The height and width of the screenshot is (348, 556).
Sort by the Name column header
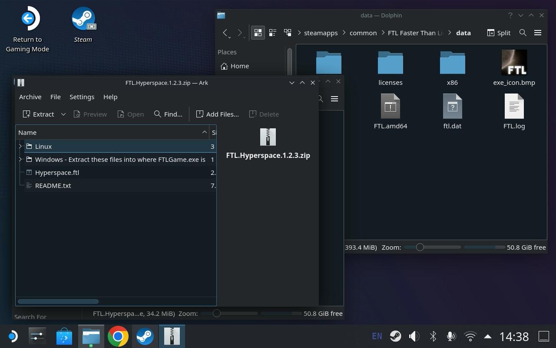113,132
